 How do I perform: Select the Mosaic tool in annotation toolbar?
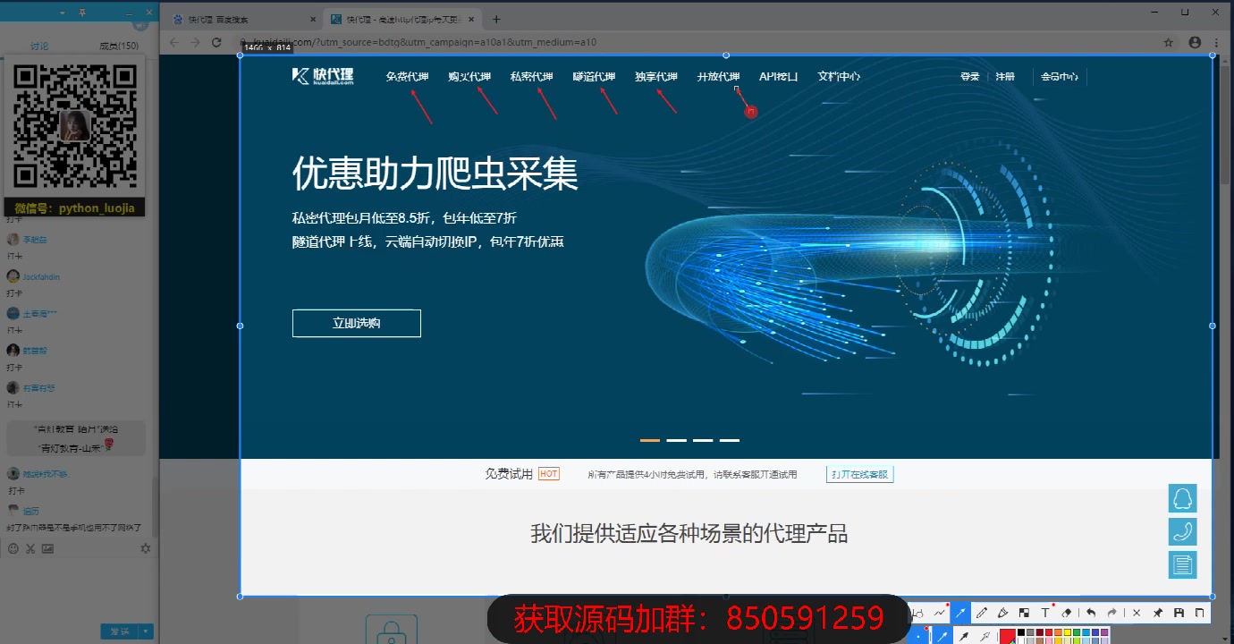[1025, 613]
